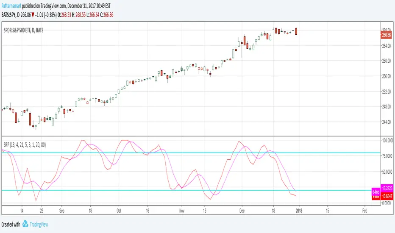Open the TradingView link at bottom
Viewport: 395px width, 233px height.
(39, 225)
